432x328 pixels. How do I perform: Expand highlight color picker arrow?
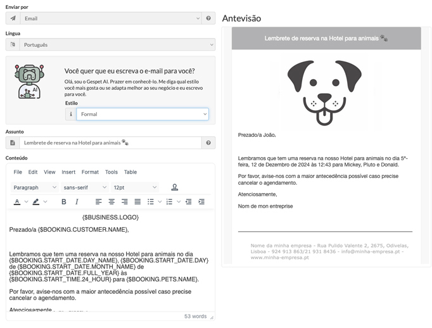pyautogui.click(x=45, y=201)
